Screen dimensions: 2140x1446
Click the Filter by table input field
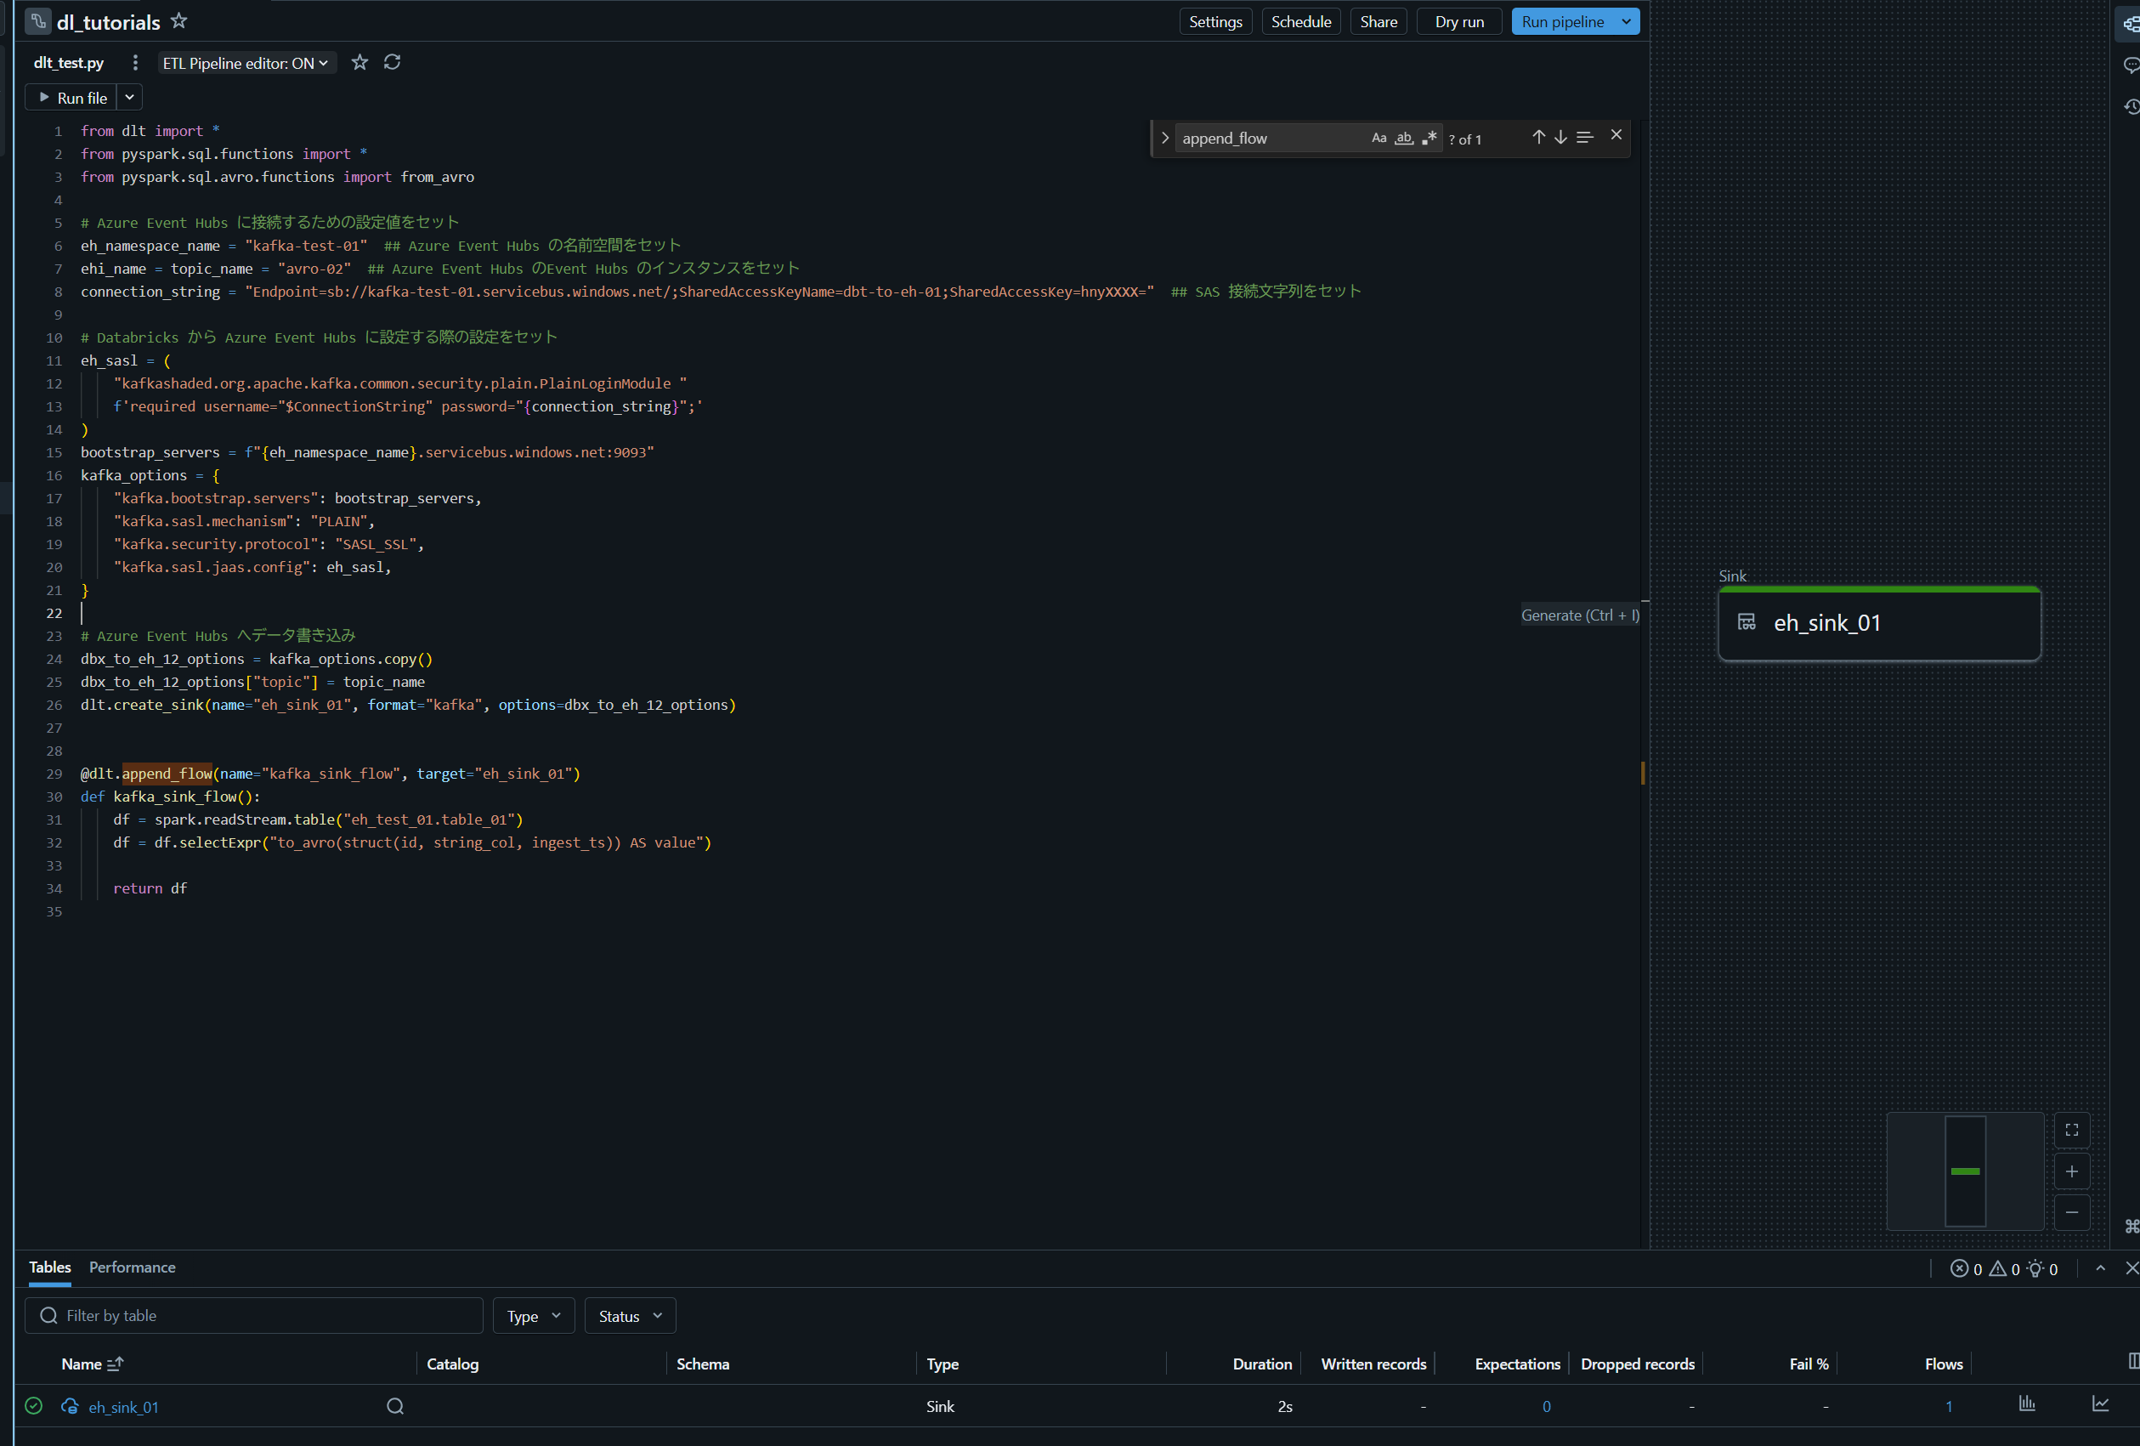point(254,1315)
